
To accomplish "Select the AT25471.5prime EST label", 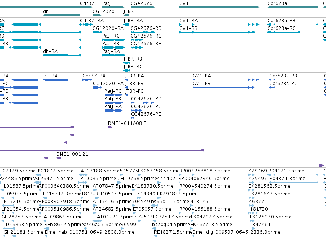I will coord(54,179).
